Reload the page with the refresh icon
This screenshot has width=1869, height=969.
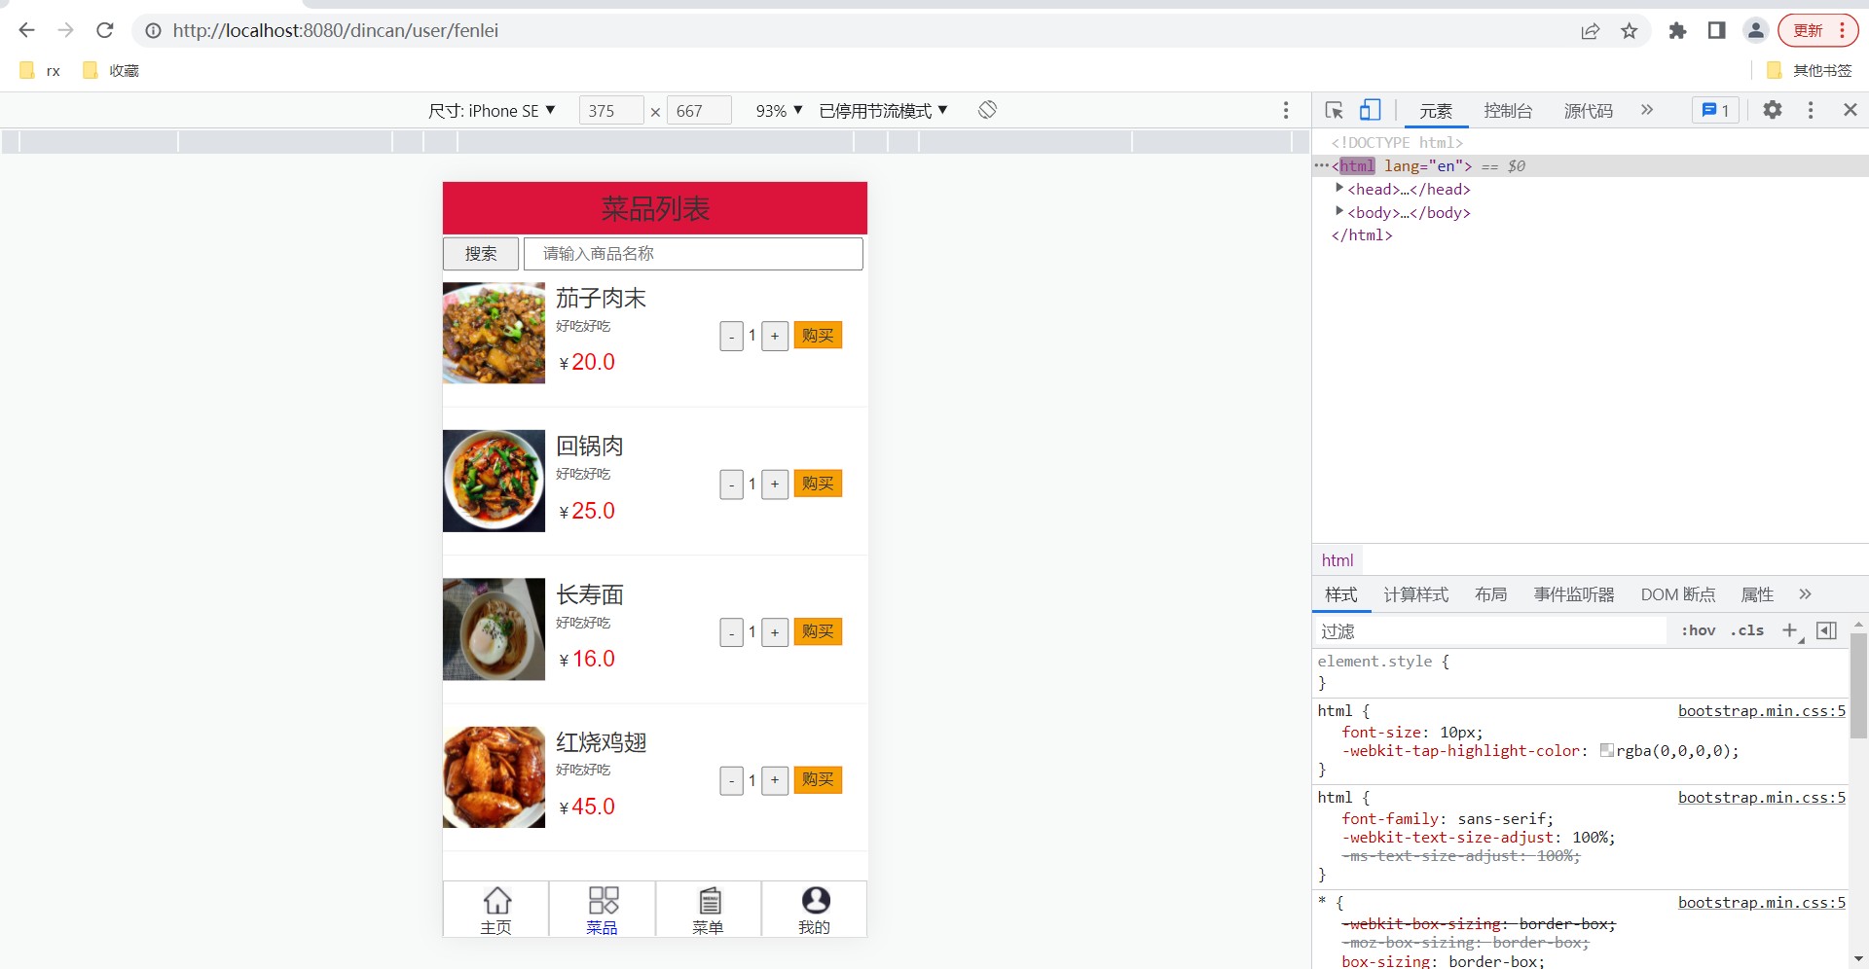[x=105, y=30]
